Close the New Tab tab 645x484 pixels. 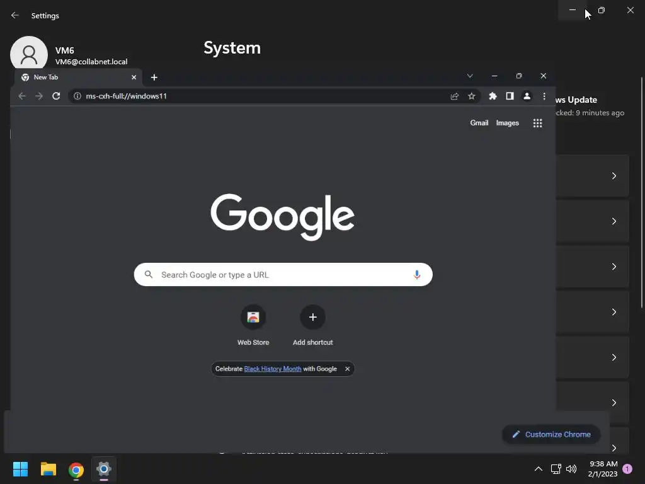pos(134,78)
